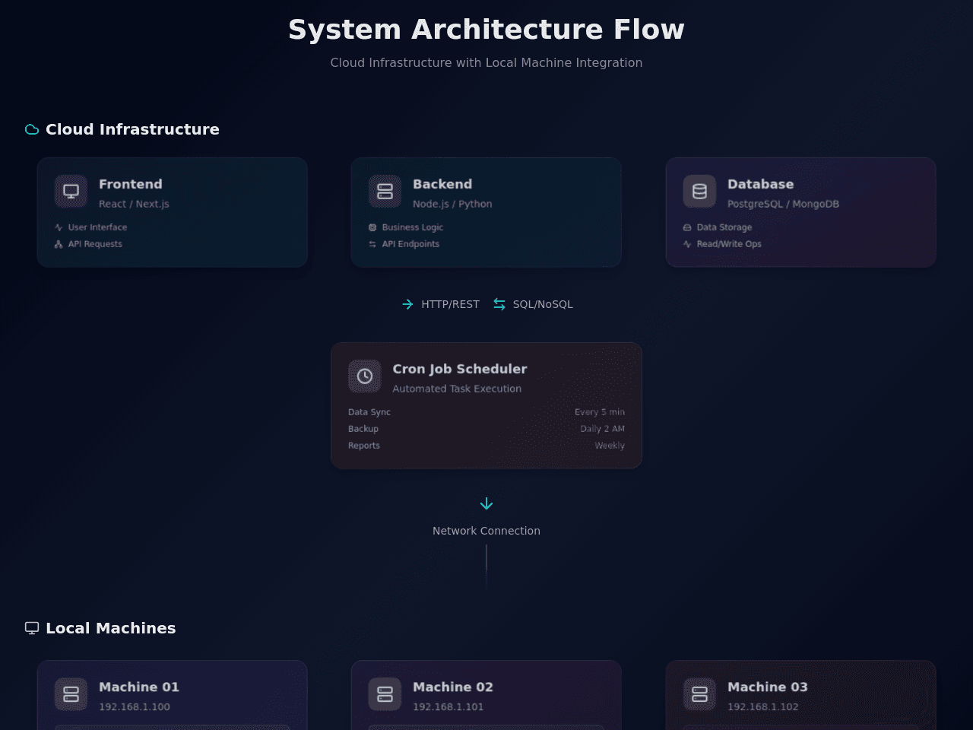The image size is (973, 730).
Task: Click the Weekly schedule value
Action: 610,446
